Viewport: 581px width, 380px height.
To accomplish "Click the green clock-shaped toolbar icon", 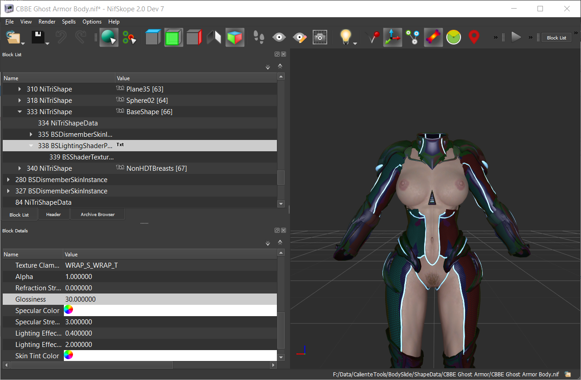I will pyautogui.click(x=454, y=38).
